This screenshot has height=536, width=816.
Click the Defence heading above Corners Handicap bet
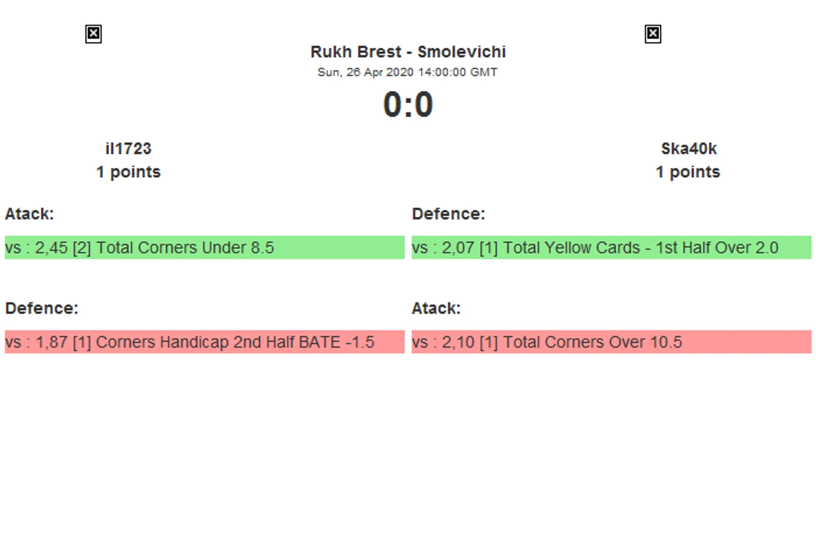point(41,309)
